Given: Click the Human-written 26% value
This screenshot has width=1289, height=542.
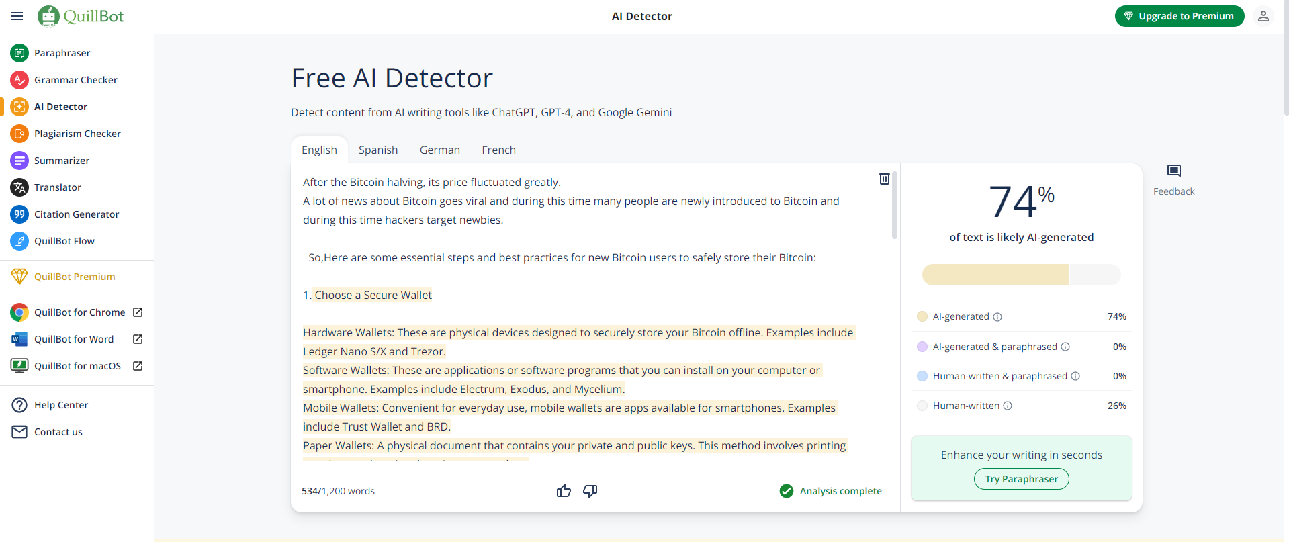Looking at the screenshot, I should click(1117, 406).
